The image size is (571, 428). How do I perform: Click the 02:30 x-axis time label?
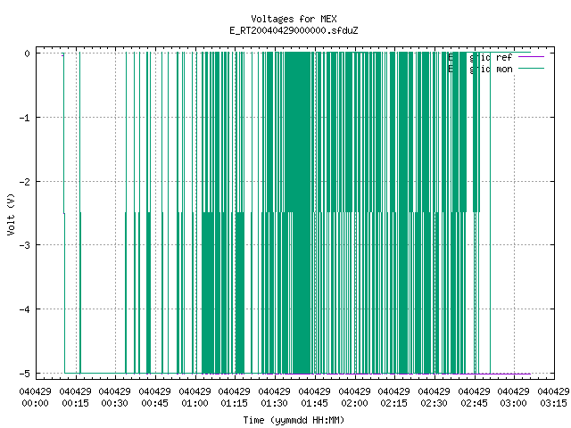(x=434, y=403)
